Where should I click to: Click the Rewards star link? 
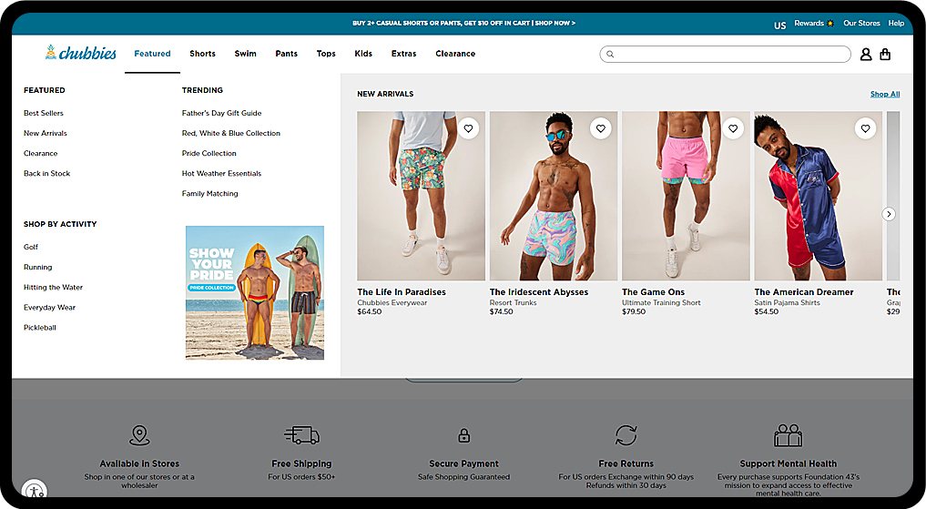(x=814, y=23)
